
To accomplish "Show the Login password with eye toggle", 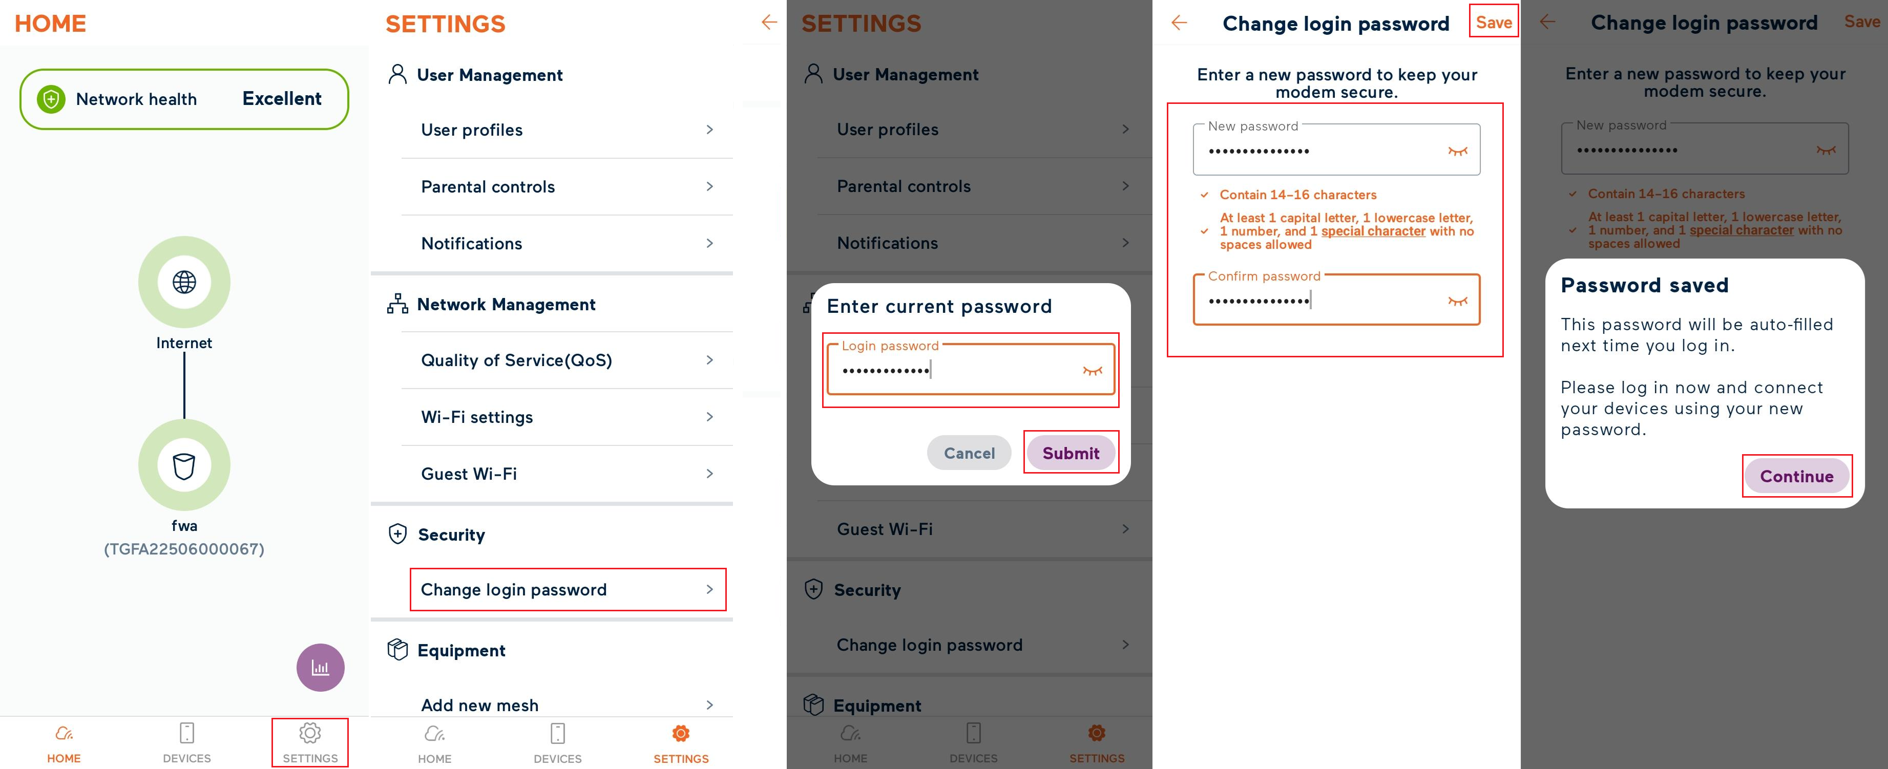I will [x=1092, y=371].
